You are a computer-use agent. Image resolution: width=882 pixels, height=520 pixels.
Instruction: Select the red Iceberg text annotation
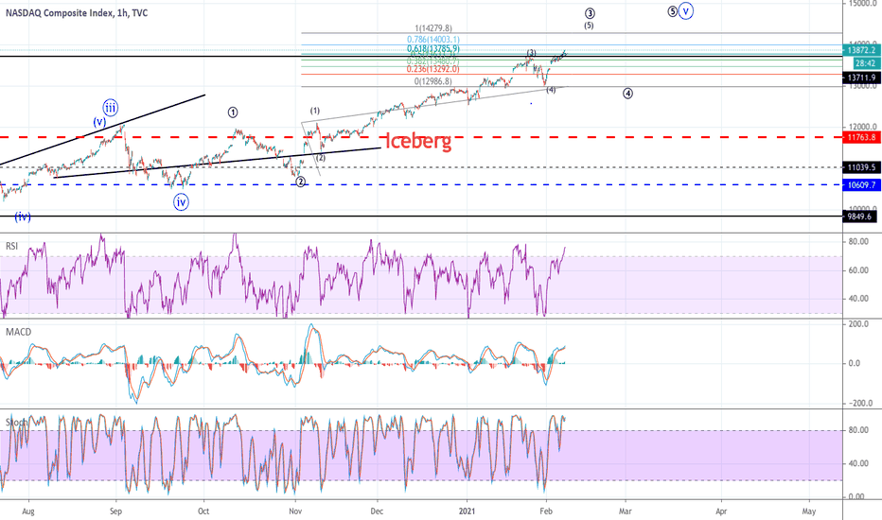point(418,141)
